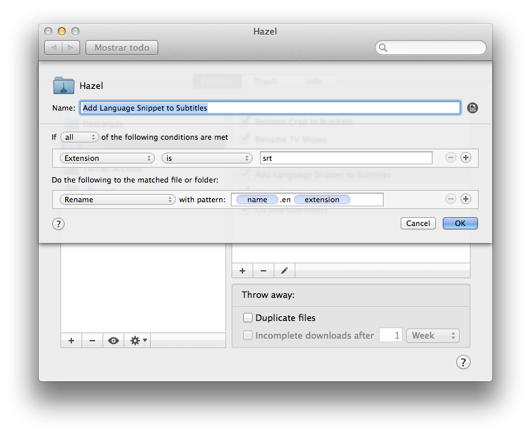Open help for the rule sheet
Viewport: 531px width, 435px height.
(x=58, y=224)
